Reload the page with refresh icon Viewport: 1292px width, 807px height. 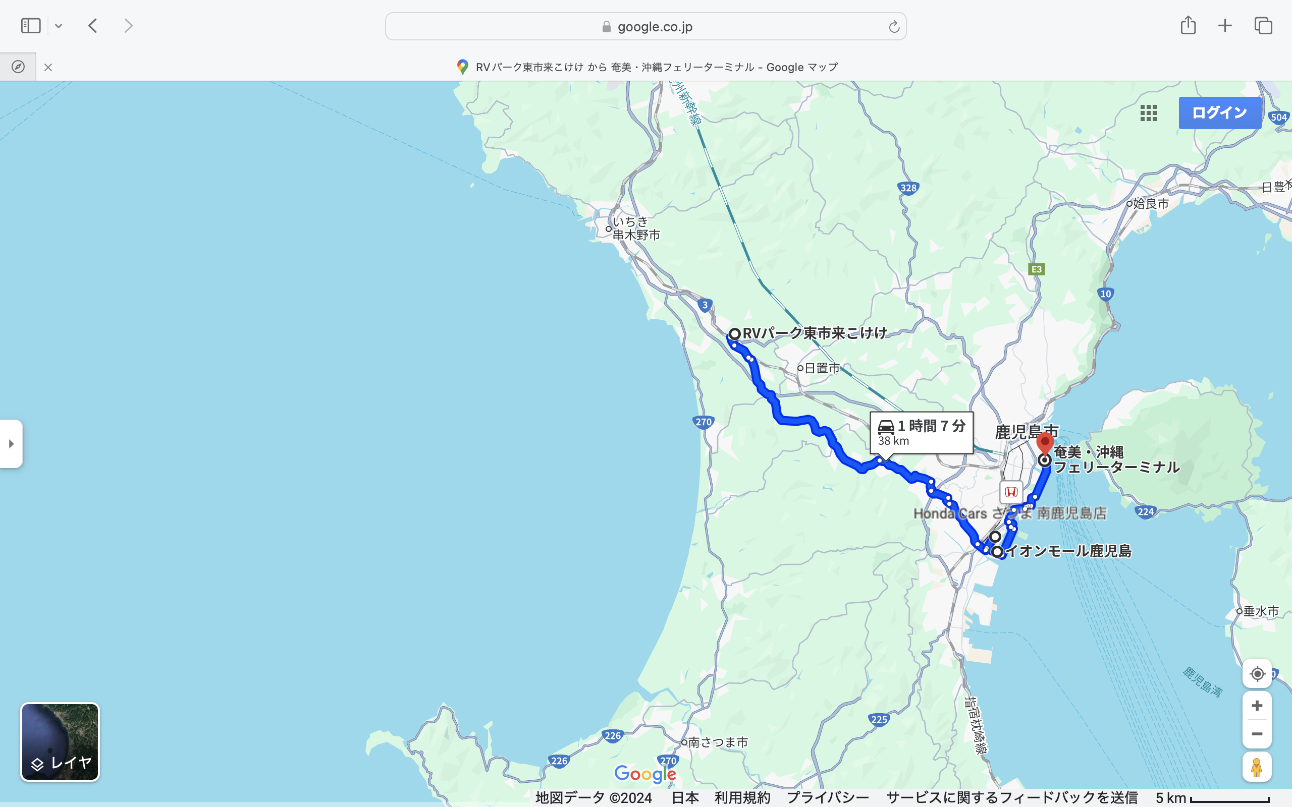894,27
